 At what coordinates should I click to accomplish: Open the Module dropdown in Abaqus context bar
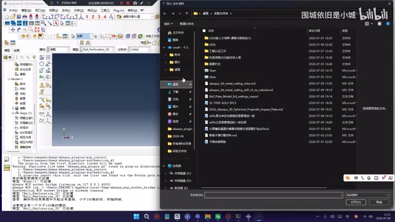[x=59, y=49]
